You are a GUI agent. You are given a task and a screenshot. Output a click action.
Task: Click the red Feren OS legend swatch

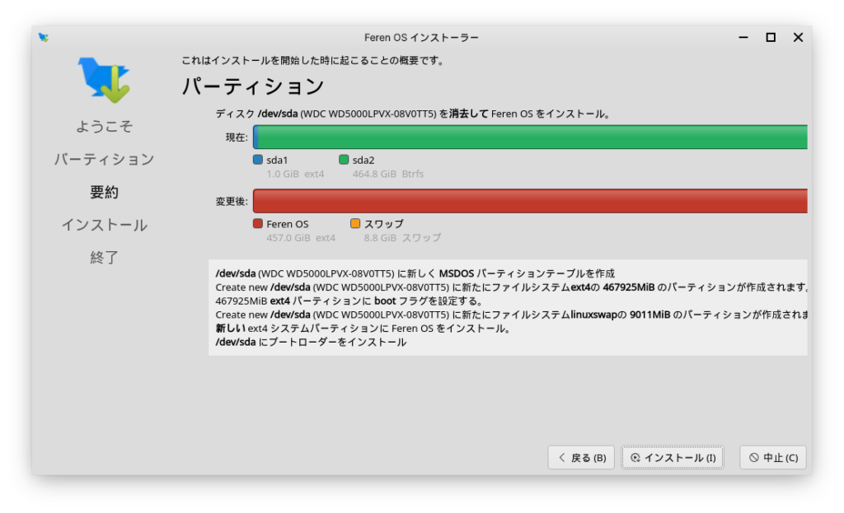coord(258,223)
